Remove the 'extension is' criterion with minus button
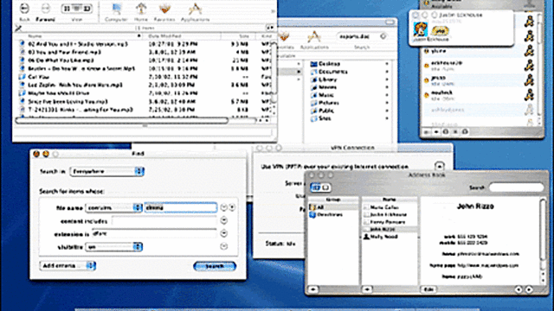This screenshot has height=311, width=554. tap(223, 233)
